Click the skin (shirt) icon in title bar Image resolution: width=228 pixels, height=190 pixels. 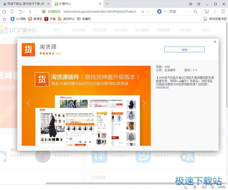click(199, 4)
